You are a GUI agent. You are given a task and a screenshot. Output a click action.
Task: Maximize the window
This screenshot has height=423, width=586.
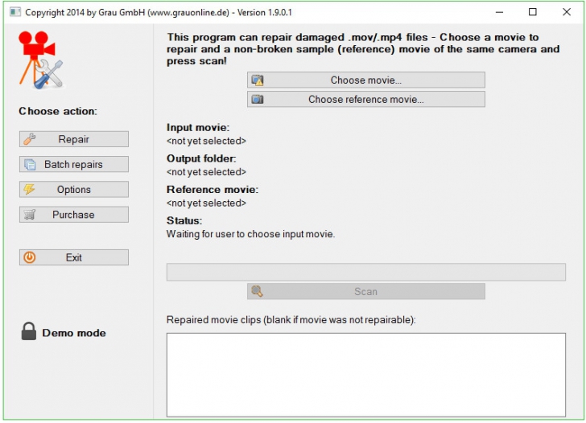(x=533, y=12)
